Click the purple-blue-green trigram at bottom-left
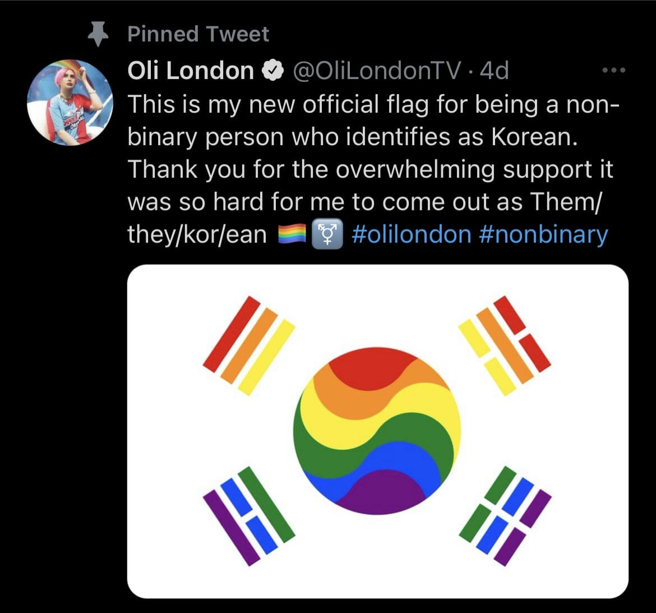This screenshot has width=656, height=613. (x=249, y=515)
